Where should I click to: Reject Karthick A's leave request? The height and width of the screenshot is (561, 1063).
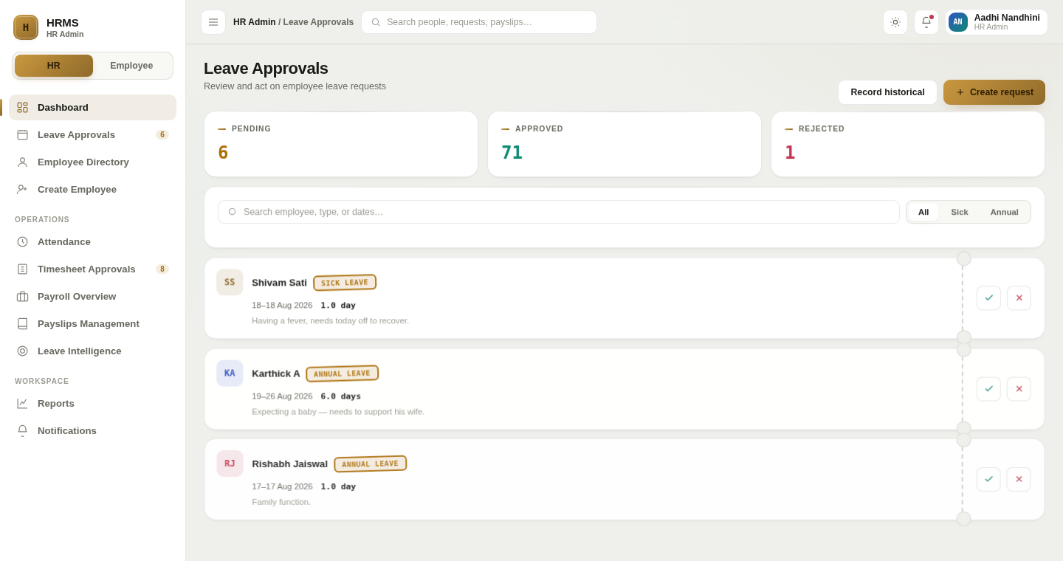[x=1019, y=389]
